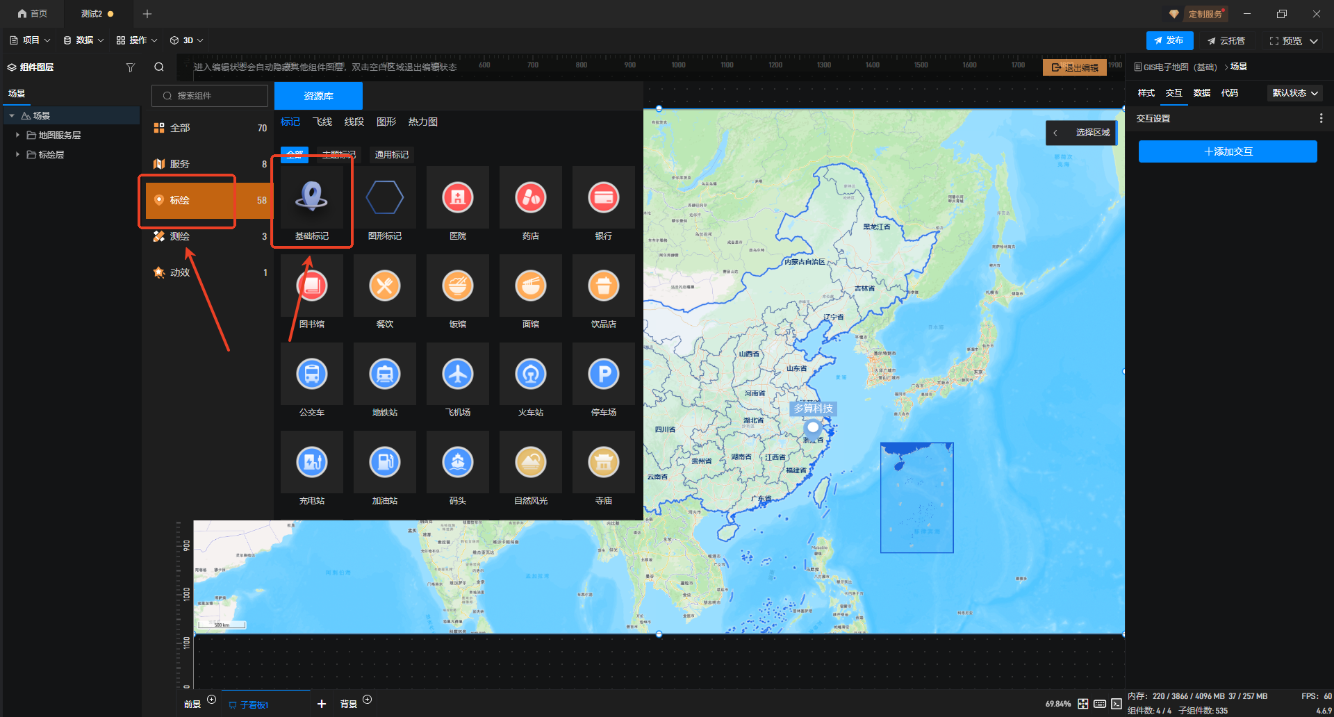Image resolution: width=1334 pixels, height=717 pixels.
Task: Click the 搜索组件 search field
Action: pyautogui.click(x=210, y=96)
